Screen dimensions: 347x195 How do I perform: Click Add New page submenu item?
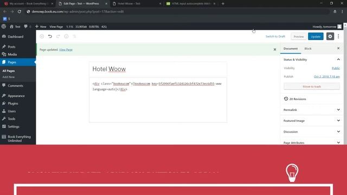(9, 77)
